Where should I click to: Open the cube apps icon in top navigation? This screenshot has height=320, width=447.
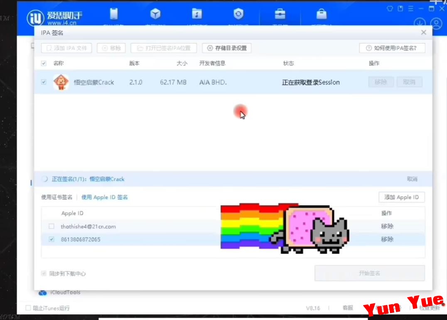pos(155,14)
